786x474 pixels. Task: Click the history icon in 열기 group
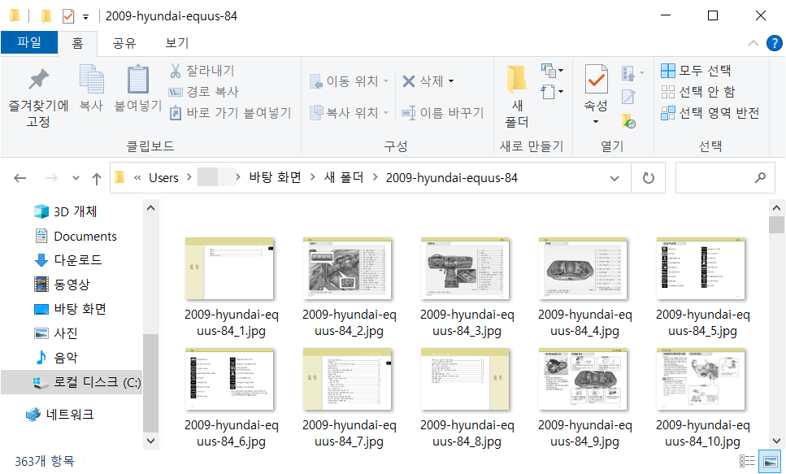[x=628, y=121]
